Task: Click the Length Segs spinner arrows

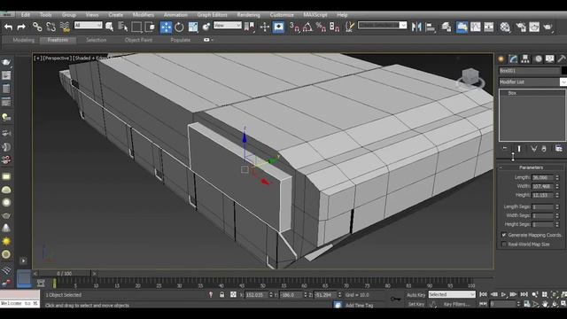Action: pos(557,206)
